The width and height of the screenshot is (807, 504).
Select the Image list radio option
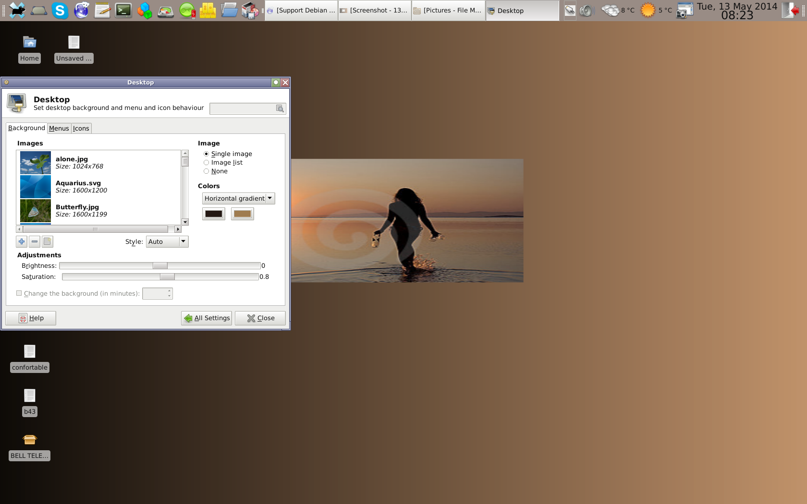click(207, 163)
